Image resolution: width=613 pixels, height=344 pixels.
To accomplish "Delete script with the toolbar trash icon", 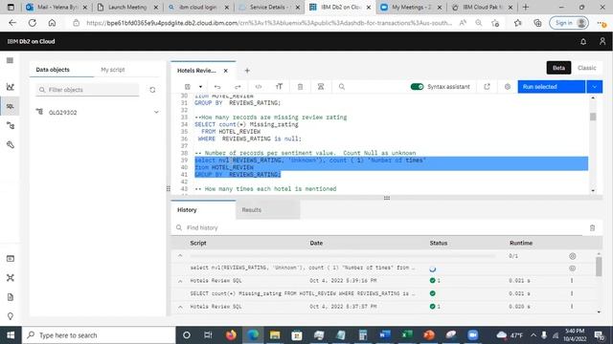I will (x=300, y=87).
